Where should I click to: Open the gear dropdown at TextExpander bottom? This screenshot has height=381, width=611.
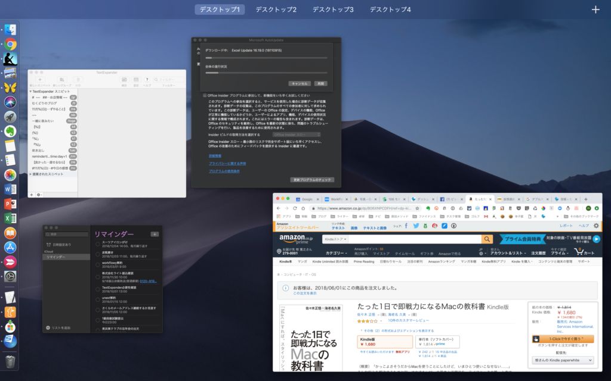pos(39,195)
